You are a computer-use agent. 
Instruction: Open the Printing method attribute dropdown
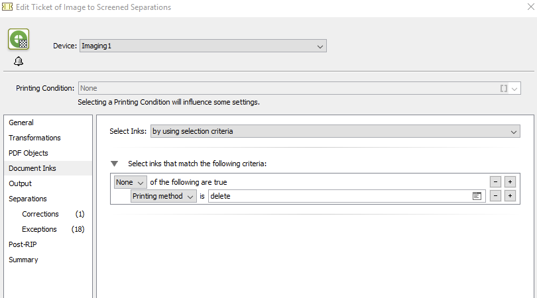pos(163,196)
